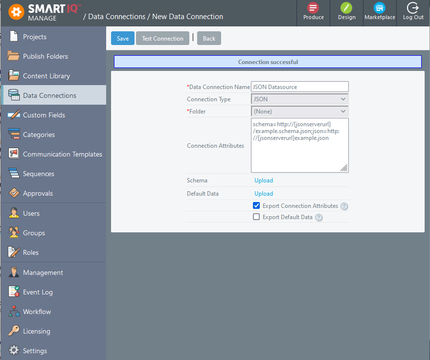Screen dimensions: 430x360
Task: Uncheck Export Connection Attributes checkbox
Action: [x=256, y=205]
